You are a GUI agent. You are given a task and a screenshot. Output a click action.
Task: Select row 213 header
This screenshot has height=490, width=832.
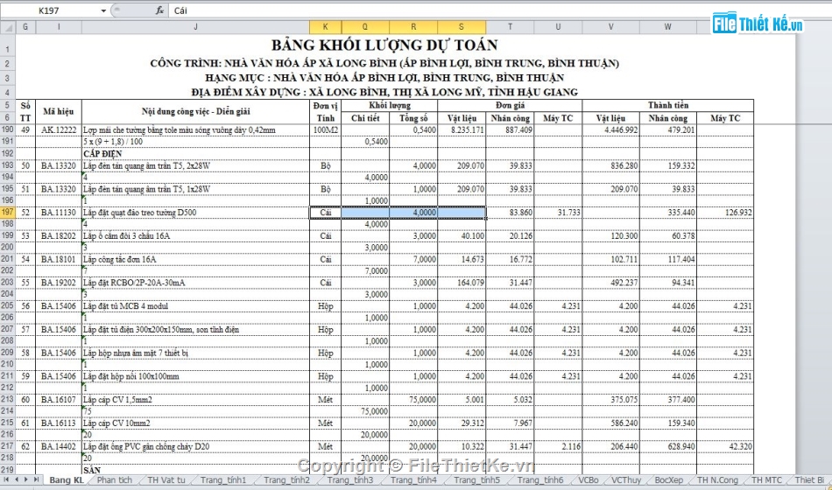click(8, 399)
